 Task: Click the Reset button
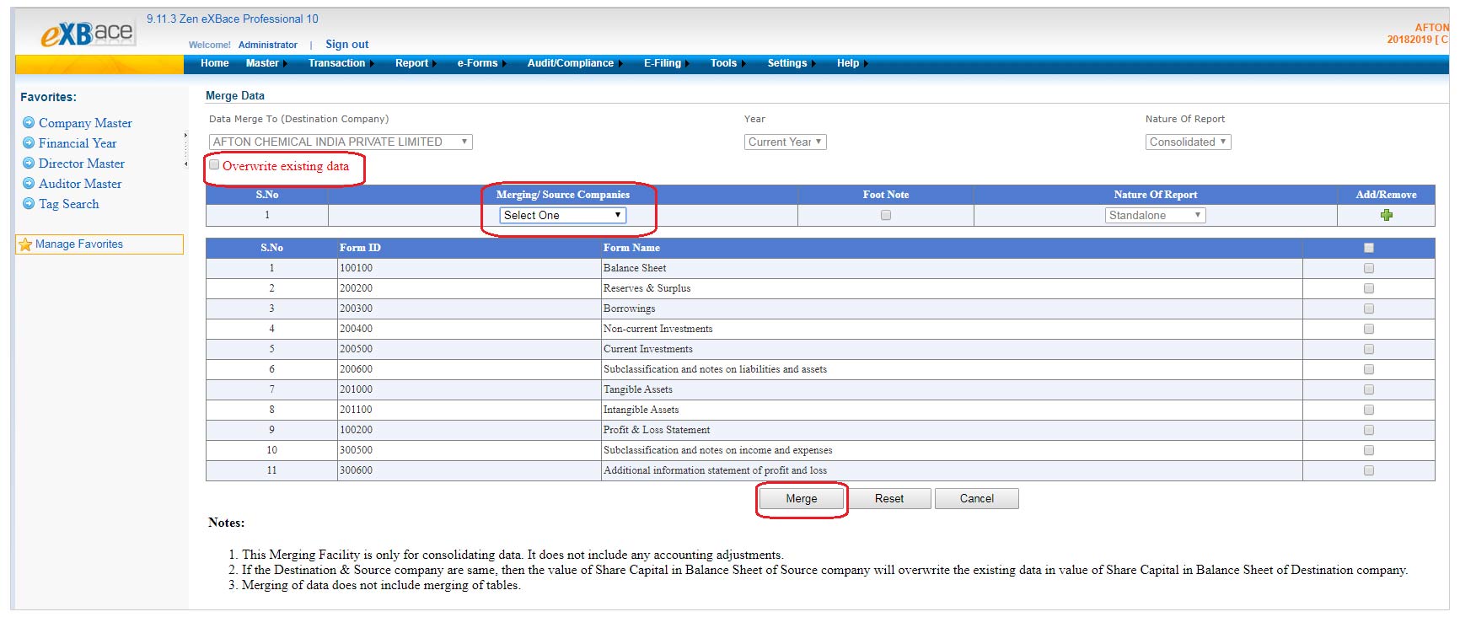tap(889, 499)
